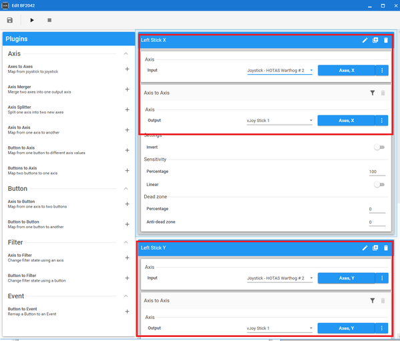Open Left Stick X input device dropdown
Screen dimensions: 400x341
[x=280, y=71]
